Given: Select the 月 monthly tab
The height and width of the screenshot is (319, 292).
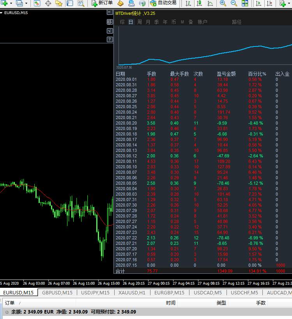Looking at the screenshot, I should pyautogui.click(x=148, y=22).
